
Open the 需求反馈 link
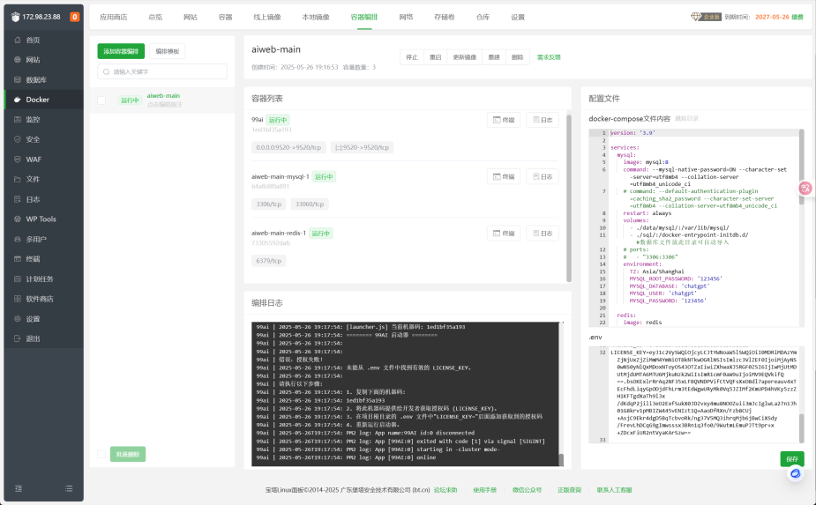549,57
